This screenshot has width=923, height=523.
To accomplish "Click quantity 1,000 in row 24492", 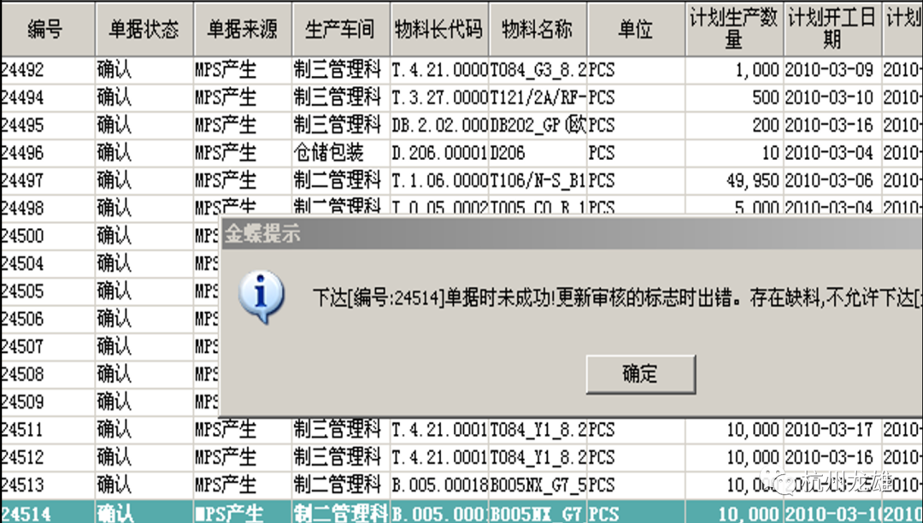I will tap(734, 71).
